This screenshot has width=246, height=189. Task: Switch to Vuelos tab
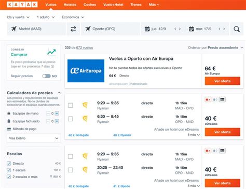pyautogui.click(x=51, y=5)
